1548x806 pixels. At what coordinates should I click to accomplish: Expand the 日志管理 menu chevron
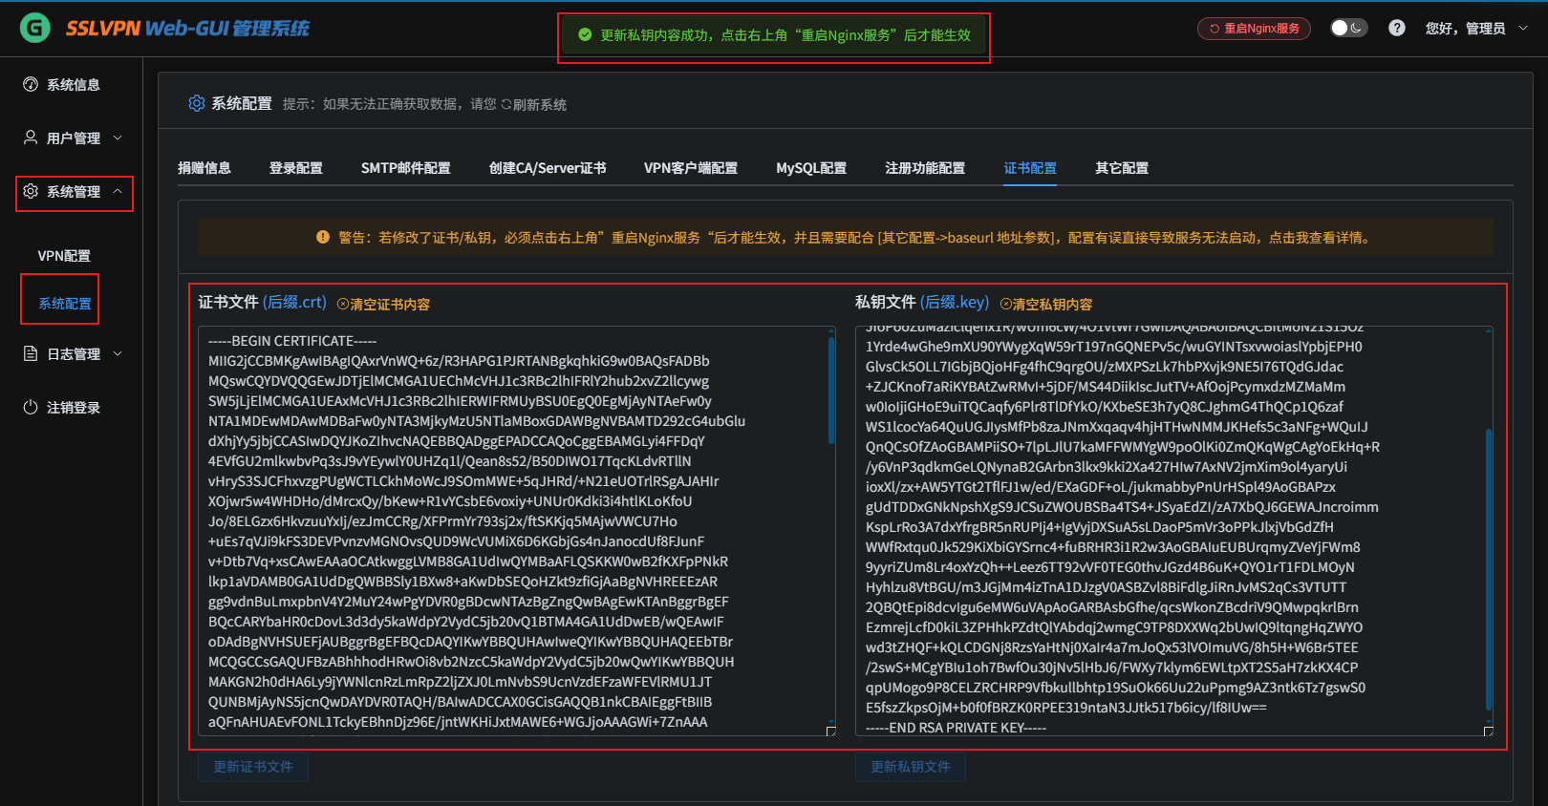click(118, 353)
